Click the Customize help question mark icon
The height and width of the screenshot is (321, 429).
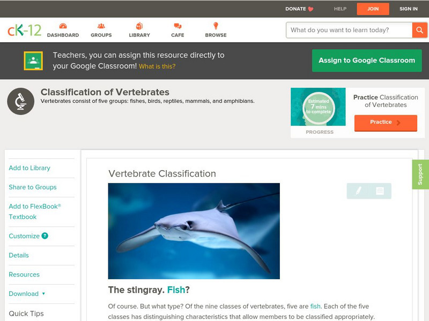coord(45,236)
